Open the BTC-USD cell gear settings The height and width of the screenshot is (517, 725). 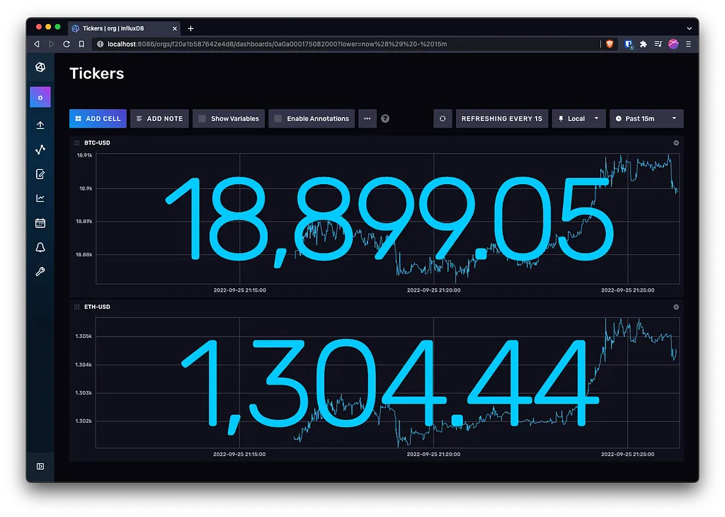(x=676, y=143)
